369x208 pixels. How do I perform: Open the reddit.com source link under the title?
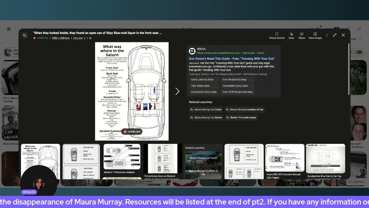(x=42, y=38)
